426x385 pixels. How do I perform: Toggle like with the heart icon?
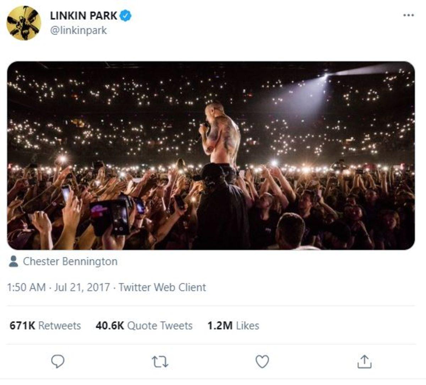tap(262, 362)
